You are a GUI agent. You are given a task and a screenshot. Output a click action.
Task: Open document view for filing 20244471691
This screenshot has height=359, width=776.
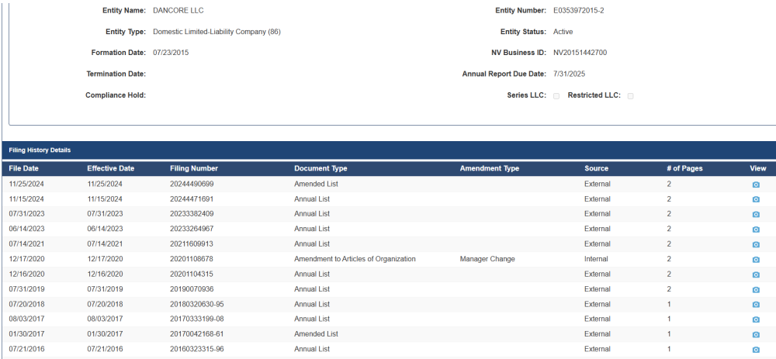coord(756,199)
